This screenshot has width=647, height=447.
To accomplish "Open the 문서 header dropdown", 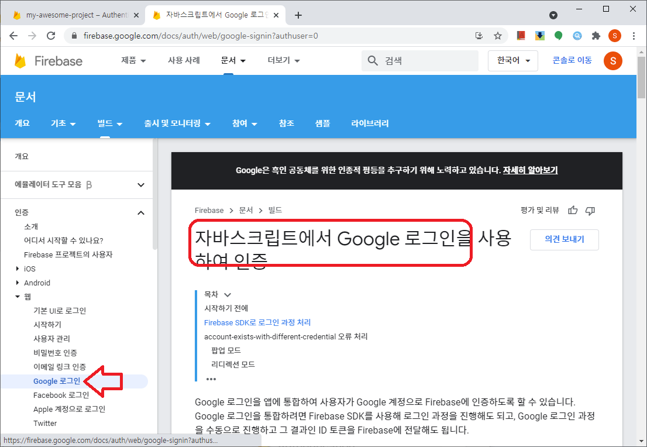I will pos(233,61).
